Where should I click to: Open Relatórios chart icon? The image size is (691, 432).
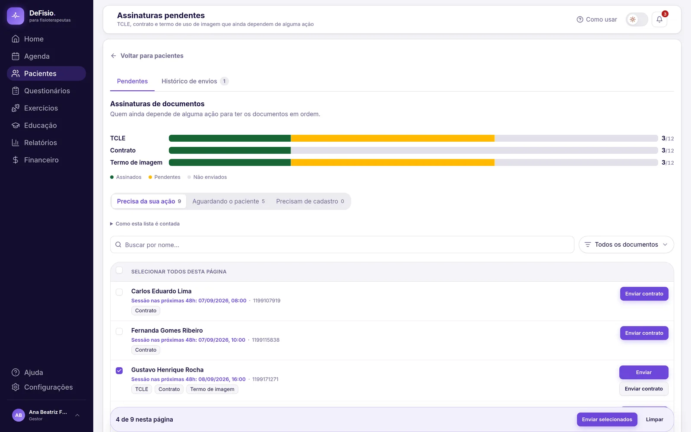pos(16,143)
